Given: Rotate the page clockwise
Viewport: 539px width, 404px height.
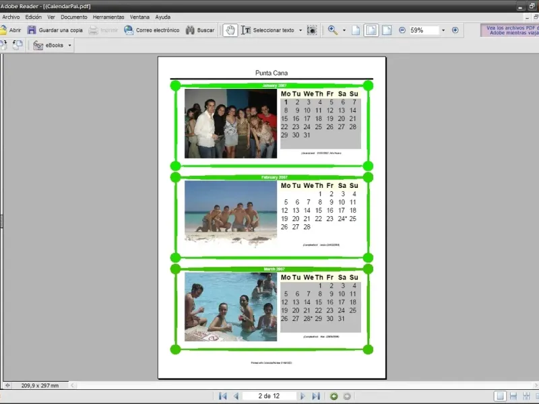Looking at the screenshot, I should click(x=3, y=45).
